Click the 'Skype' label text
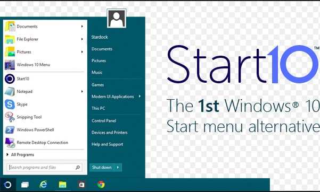Screen dimensions: 320x192 click(22, 104)
